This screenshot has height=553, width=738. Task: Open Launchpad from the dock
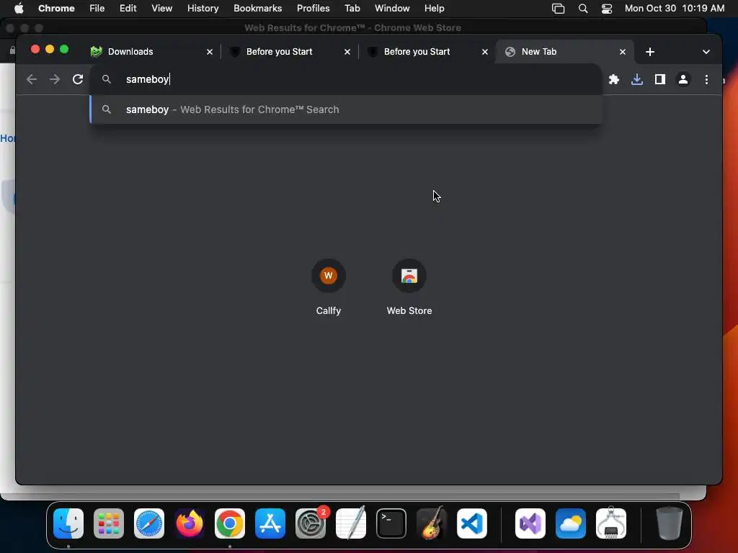click(109, 523)
